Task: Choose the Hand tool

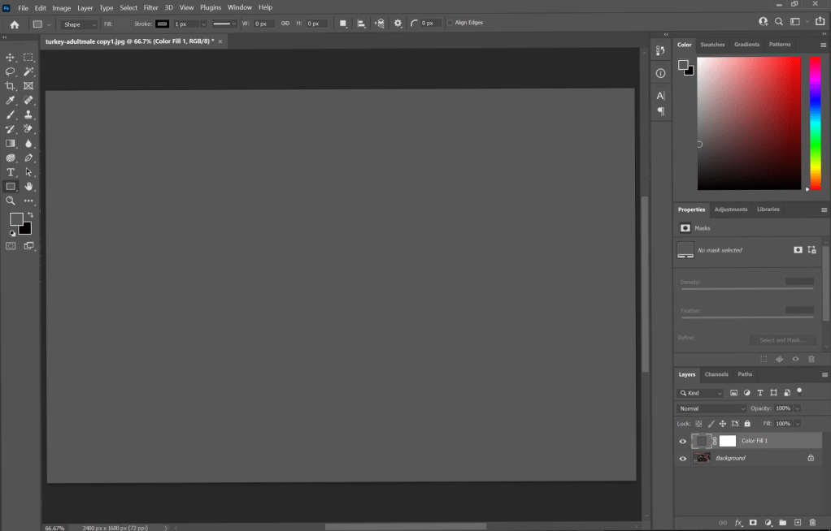Action: pos(29,187)
